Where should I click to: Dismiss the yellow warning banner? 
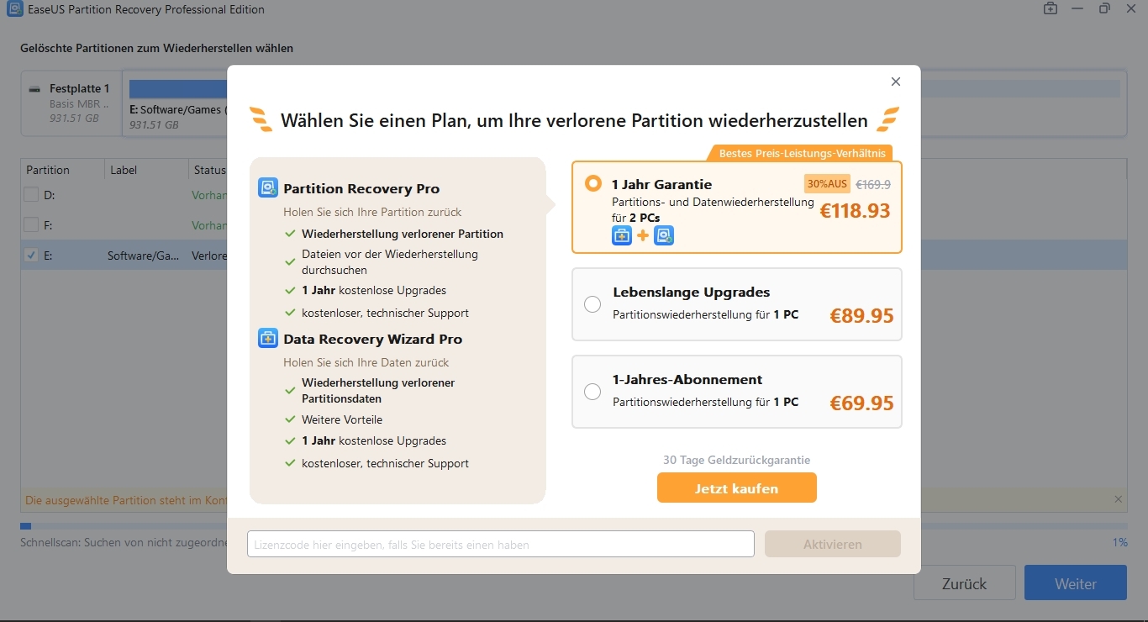pyautogui.click(x=1118, y=499)
